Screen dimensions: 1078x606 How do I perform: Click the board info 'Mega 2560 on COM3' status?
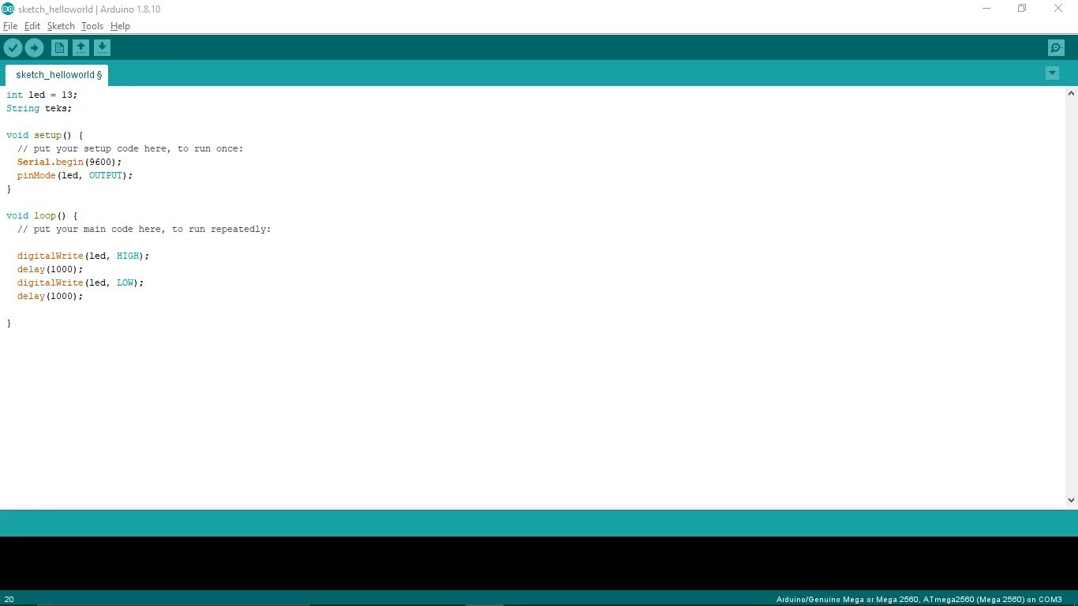[919, 600]
